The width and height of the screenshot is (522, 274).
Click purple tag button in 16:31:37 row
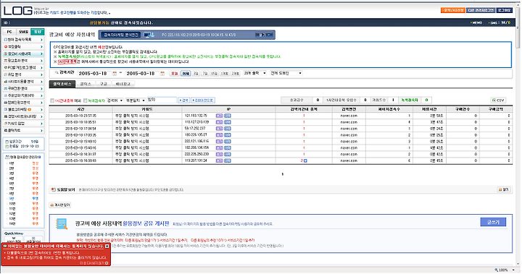(220, 154)
